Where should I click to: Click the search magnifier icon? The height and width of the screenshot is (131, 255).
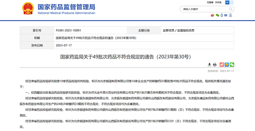[x=230, y=9]
